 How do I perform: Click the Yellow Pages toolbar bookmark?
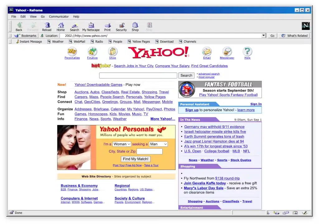139,41
